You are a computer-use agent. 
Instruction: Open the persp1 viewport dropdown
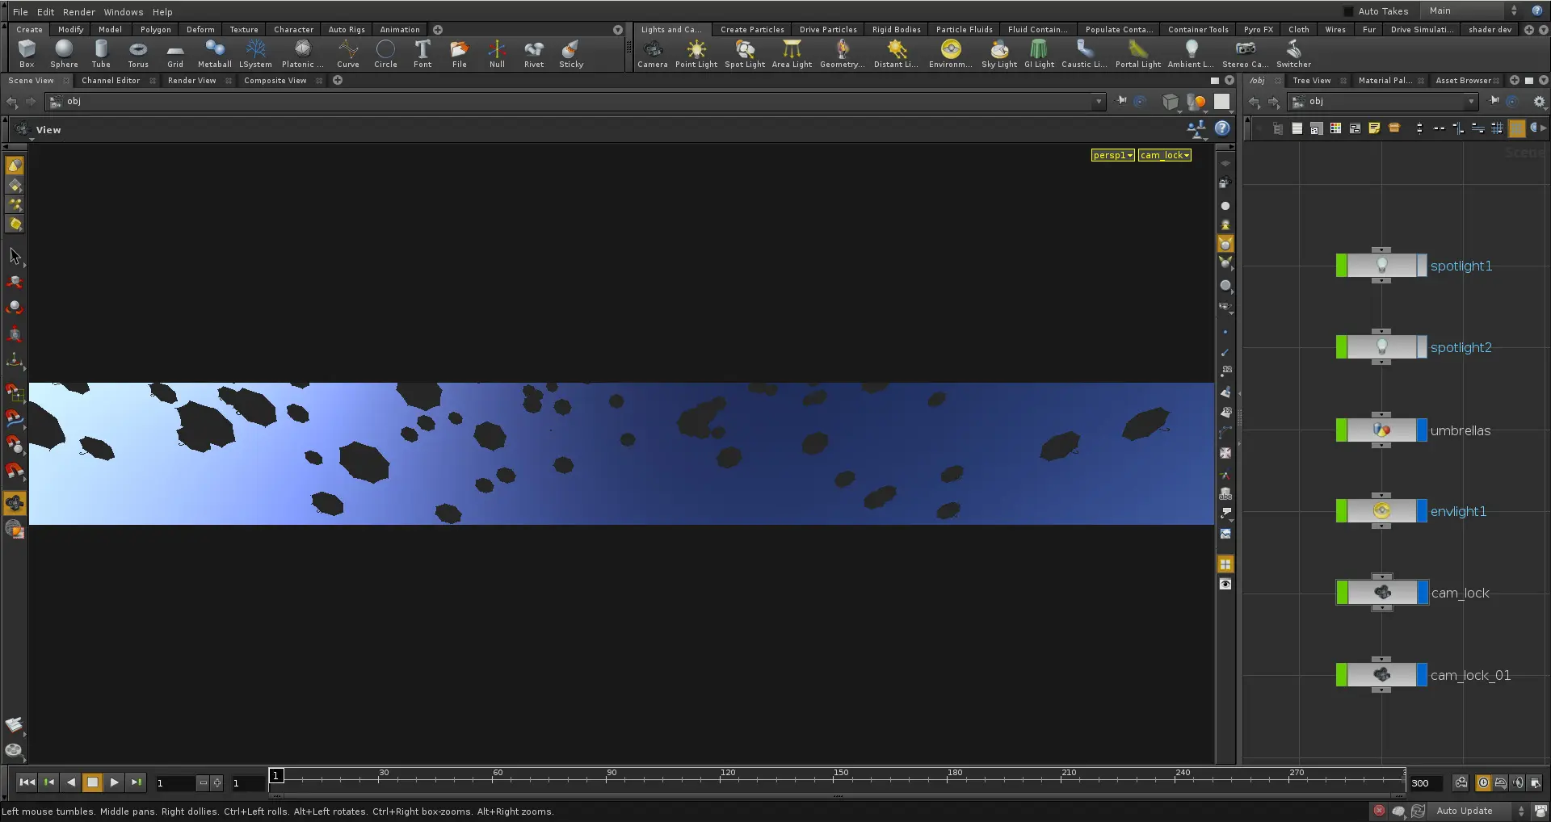[x=1112, y=155]
